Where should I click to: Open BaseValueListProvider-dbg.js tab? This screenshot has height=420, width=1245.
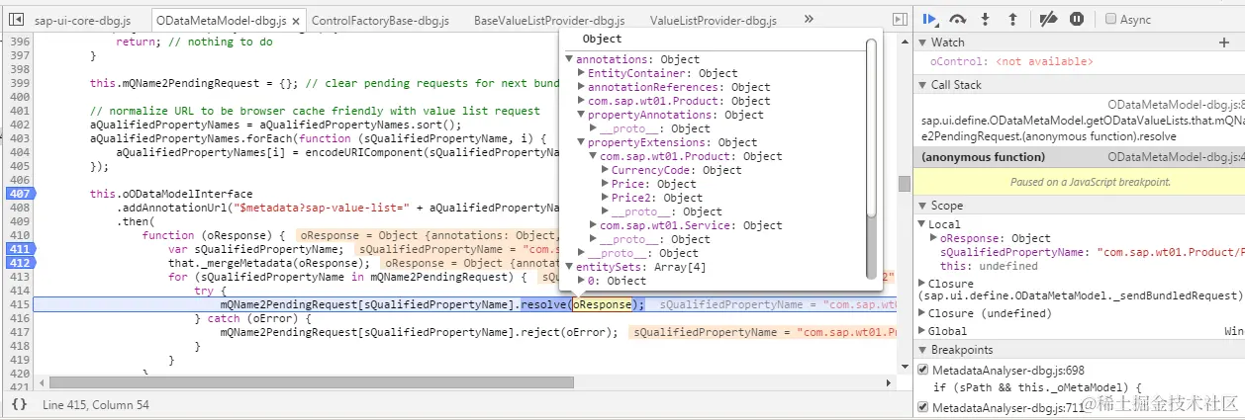click(x=549, y=20)
